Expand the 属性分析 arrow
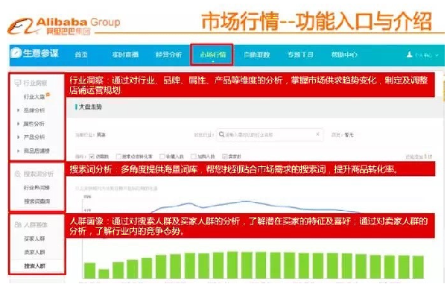This screenshot has height=284, width=447. (x=18, y=124)
